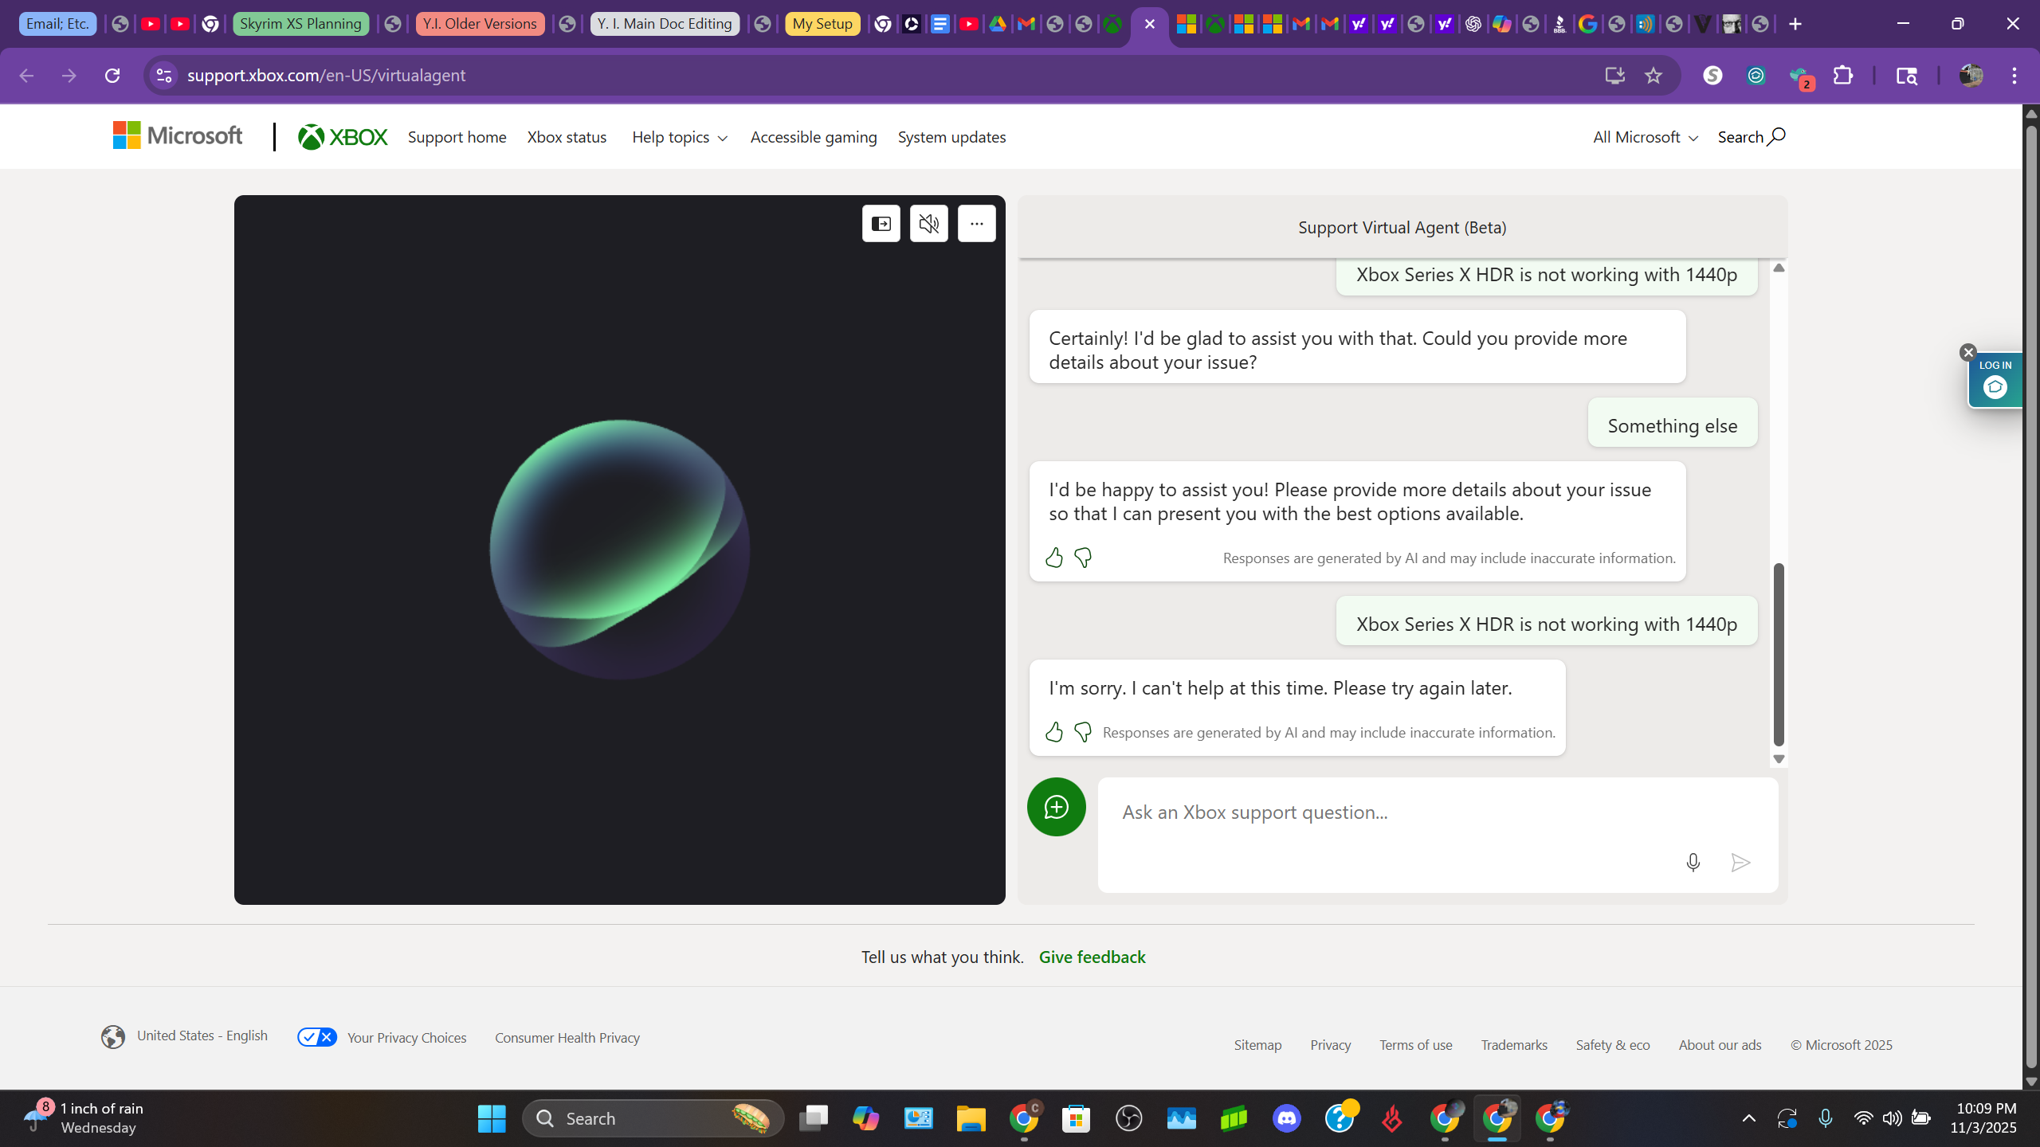This screenshot has height=1147, width=2040.
Task: View site information icon in address bar
Action: coord(164,75)
